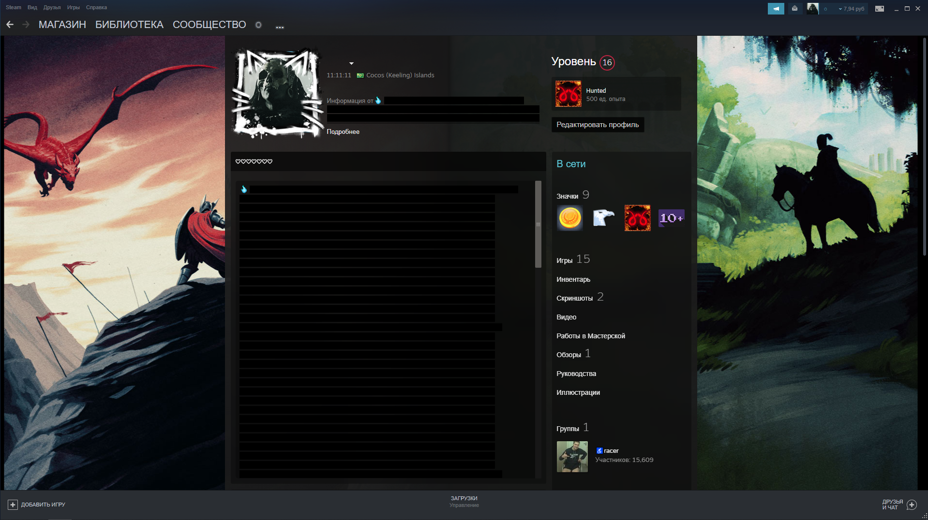Open the СООБЩЕСТВО tab
This screenshot has height=520, width=928.
(210, 25)
